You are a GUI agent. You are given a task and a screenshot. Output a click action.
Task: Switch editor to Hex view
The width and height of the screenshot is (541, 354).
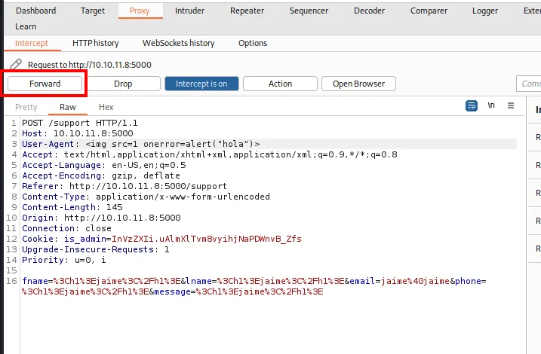point(106,107)
